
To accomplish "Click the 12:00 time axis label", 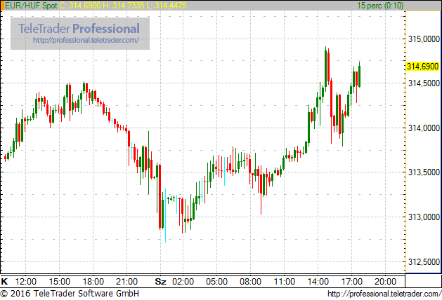I will coord(26,282).
